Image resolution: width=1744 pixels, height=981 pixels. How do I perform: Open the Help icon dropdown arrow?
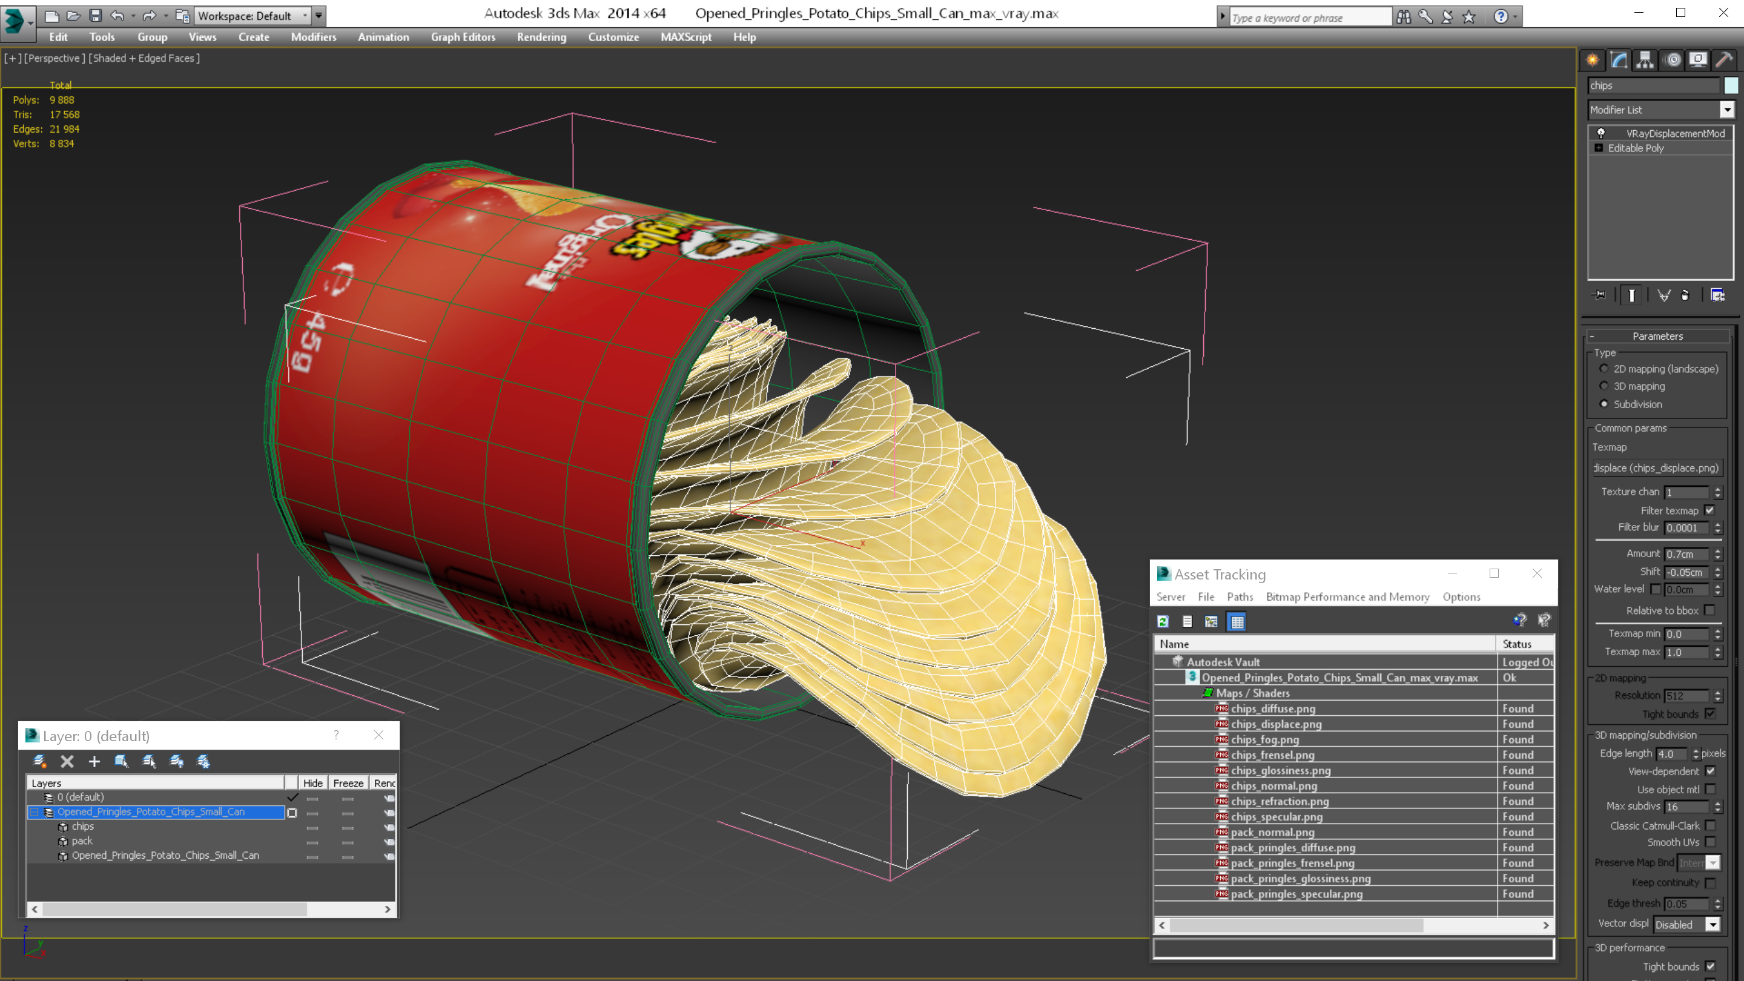tap(1515, 17)
